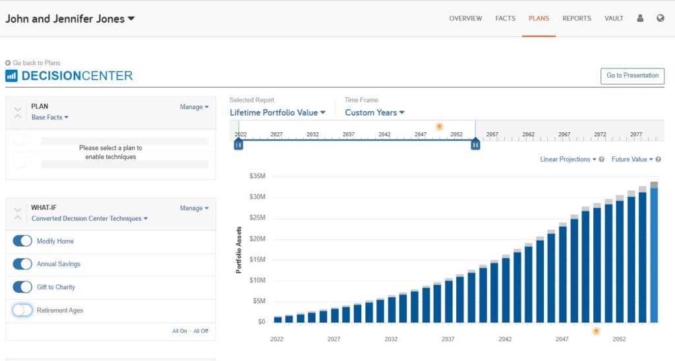Disable the Annual Savings toggle
675x361 pixels.
[x=22, y=264]
